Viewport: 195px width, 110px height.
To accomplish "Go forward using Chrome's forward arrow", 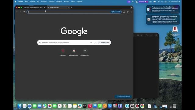I will 20,12.
